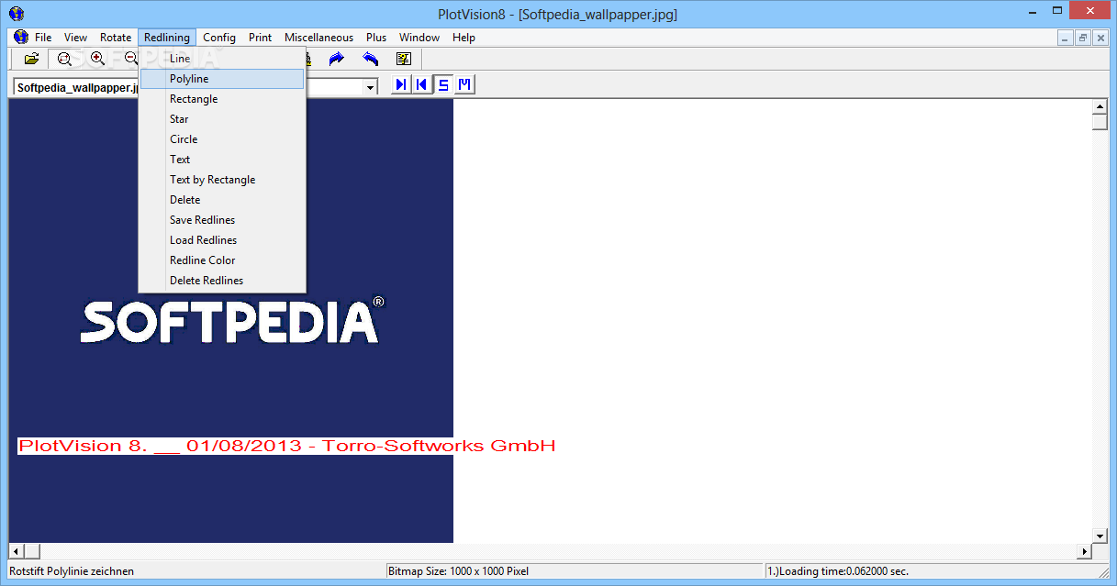This screenshot has height=586, width=1117.
Task: Click the next page arrow icon
Action: [401, 85]
